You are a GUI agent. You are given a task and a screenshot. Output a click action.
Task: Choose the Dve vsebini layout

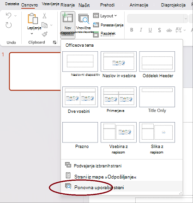click(80, 97)
